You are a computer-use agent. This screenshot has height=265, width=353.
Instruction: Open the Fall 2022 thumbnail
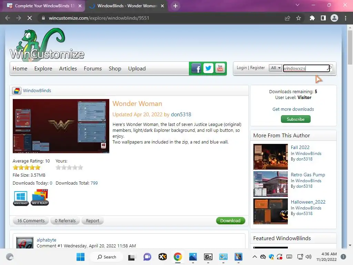270,157
